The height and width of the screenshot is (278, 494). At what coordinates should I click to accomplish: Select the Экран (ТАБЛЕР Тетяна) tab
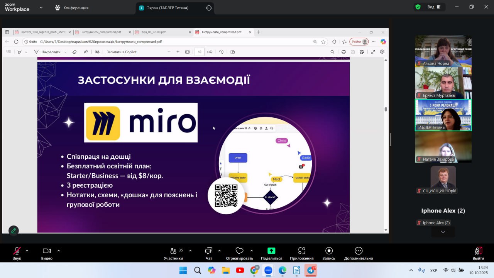pos(167,8)
